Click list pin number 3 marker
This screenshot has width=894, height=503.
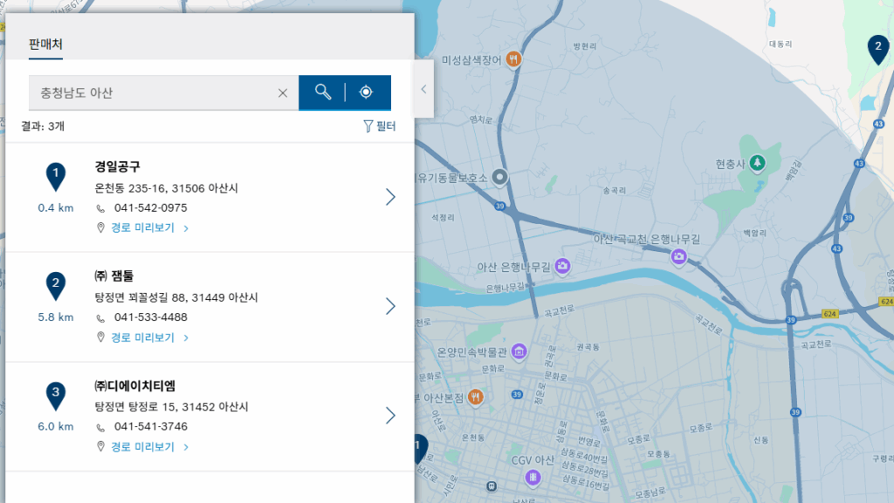click(56, 395)
